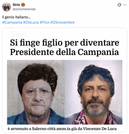
Task: Click the faint Sirio watermark in image
Action: coord(18,34)
